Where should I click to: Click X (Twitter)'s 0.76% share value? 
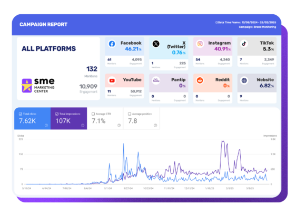[x=179, y=53]
